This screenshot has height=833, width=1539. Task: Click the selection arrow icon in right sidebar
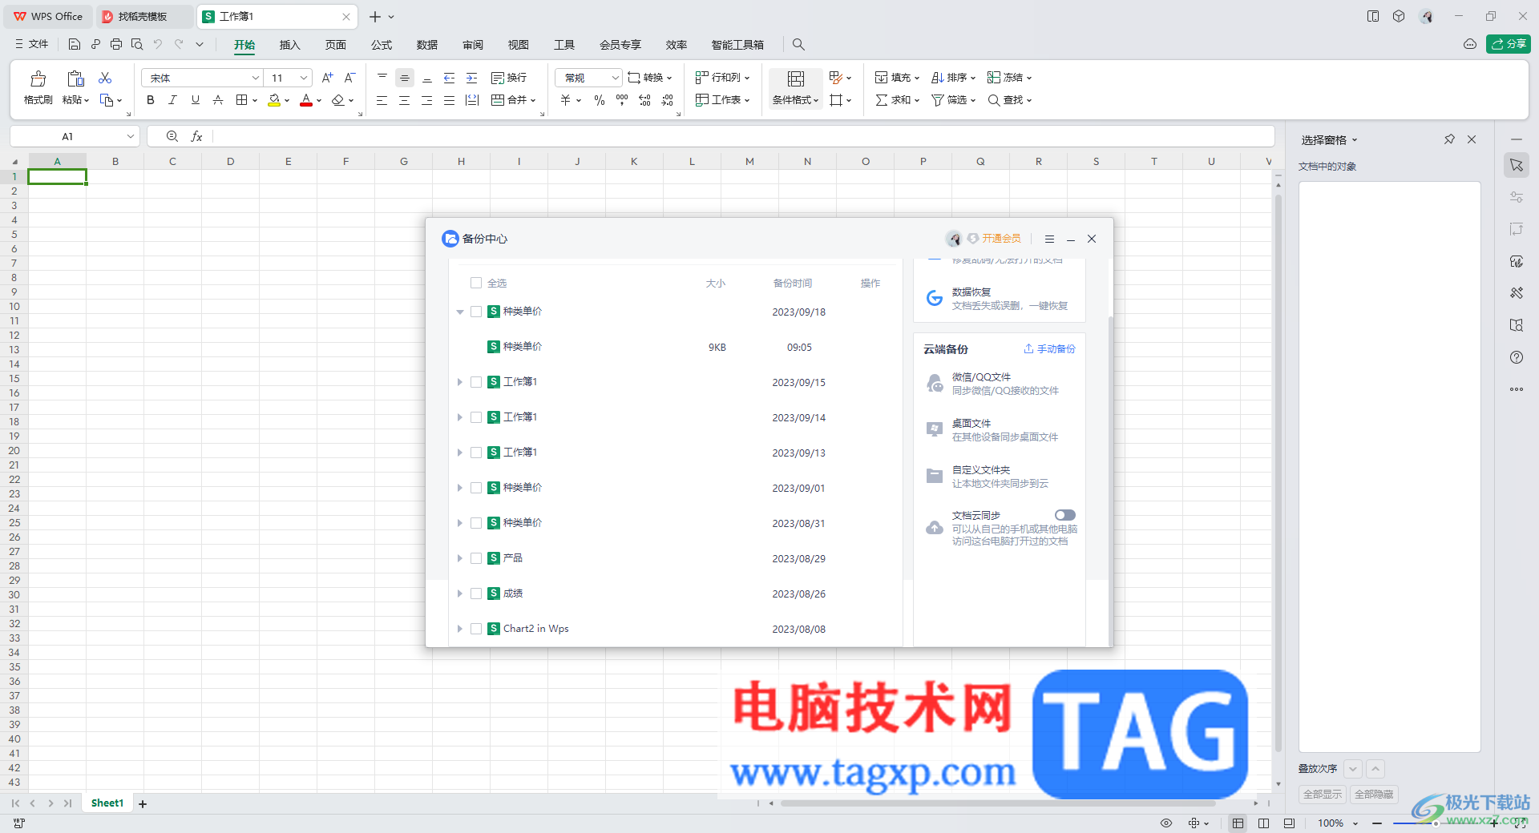(1517, 165)
